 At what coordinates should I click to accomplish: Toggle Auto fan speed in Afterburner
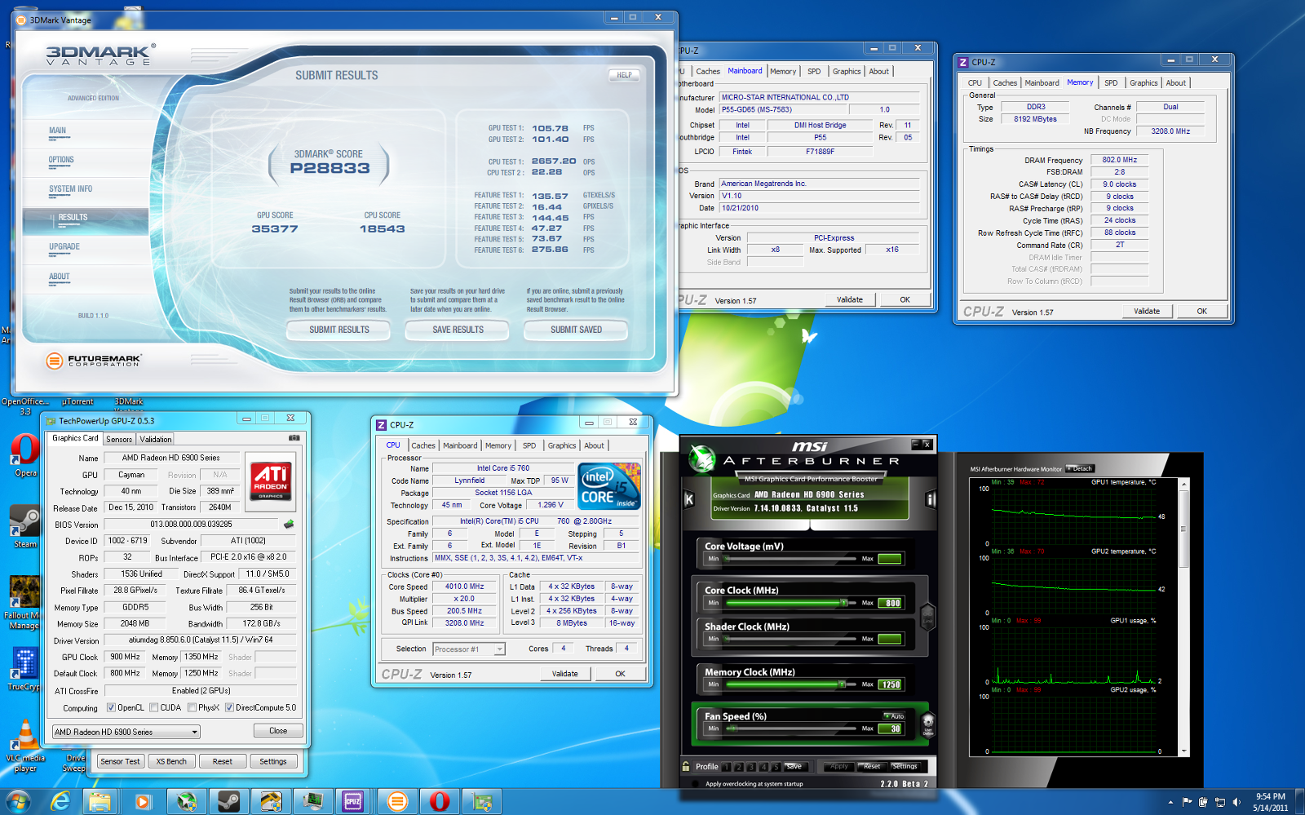[894, 715]
